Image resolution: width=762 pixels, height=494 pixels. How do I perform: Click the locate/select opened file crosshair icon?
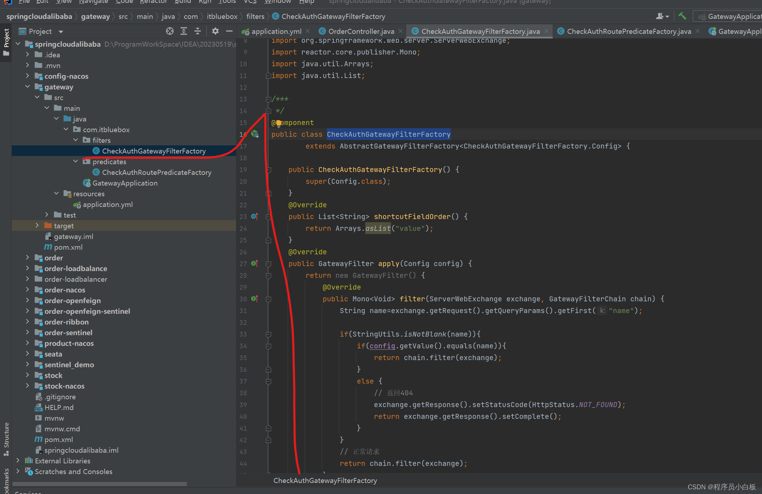pyautogui.click(x=170, y=31)
